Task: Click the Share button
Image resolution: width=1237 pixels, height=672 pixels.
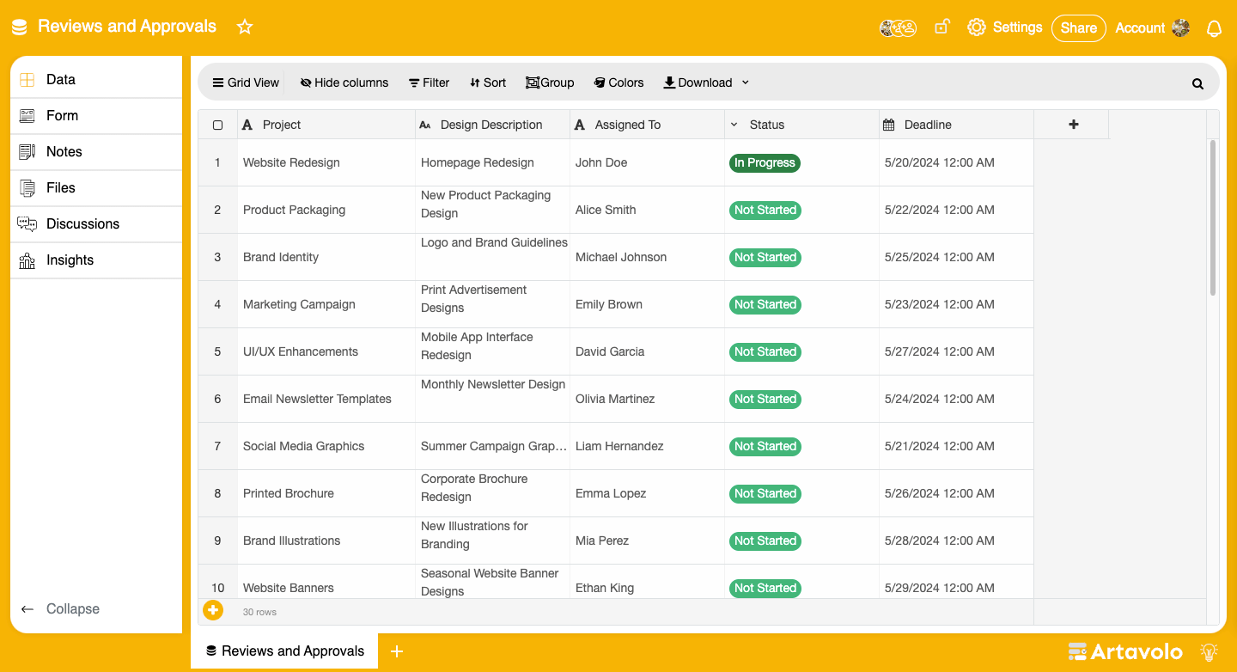Action: point(1078,27)
